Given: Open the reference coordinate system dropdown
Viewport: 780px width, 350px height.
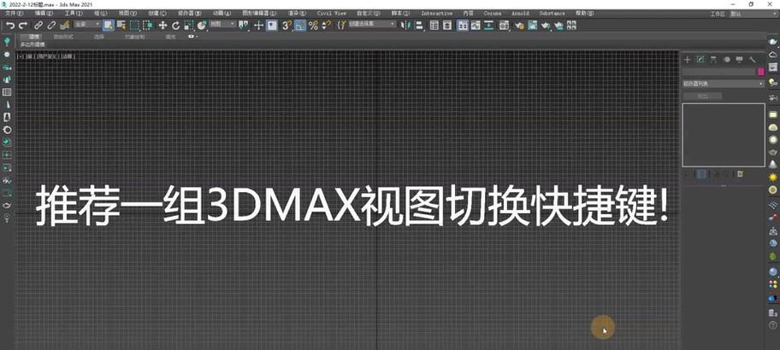Looking at the screenshot, I should click(x=222, y=24).
